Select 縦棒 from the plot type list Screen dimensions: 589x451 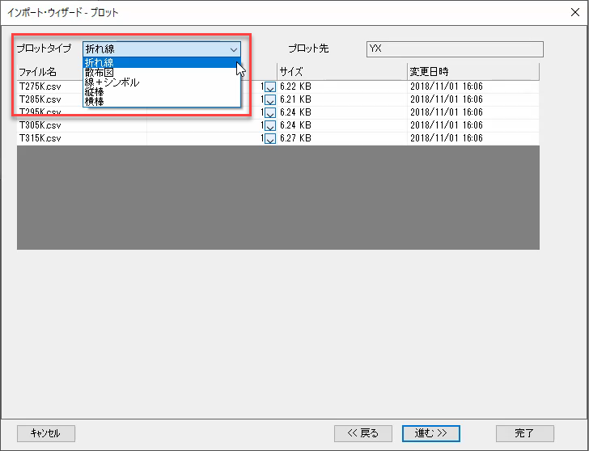coord(161,92)
